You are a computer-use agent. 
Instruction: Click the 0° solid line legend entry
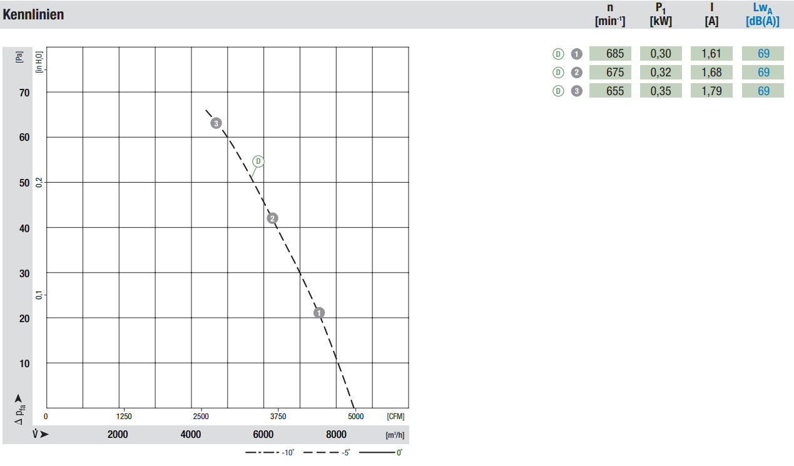tap(381, 452)
